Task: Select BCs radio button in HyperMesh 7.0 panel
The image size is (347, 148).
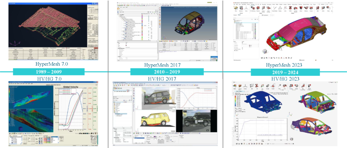Action: (x=81, y=56)
